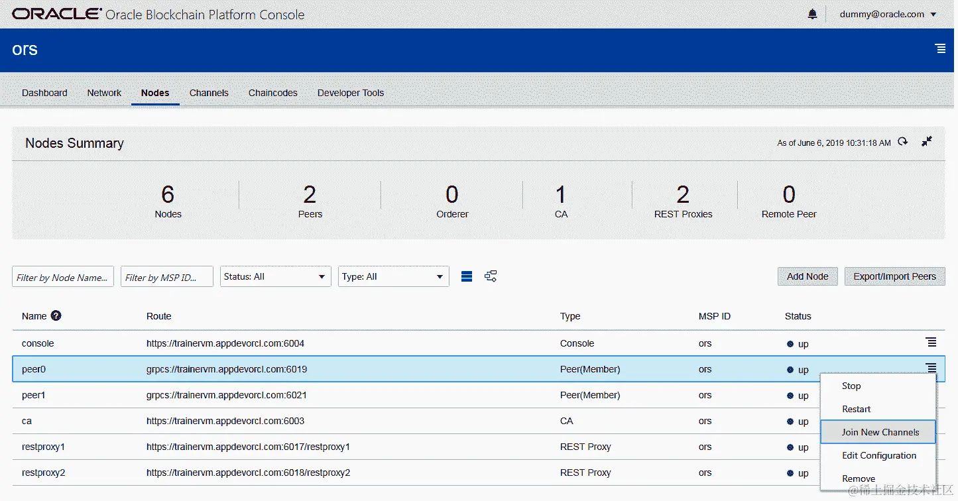Click the status dot for peer0

tap(790, 370)
